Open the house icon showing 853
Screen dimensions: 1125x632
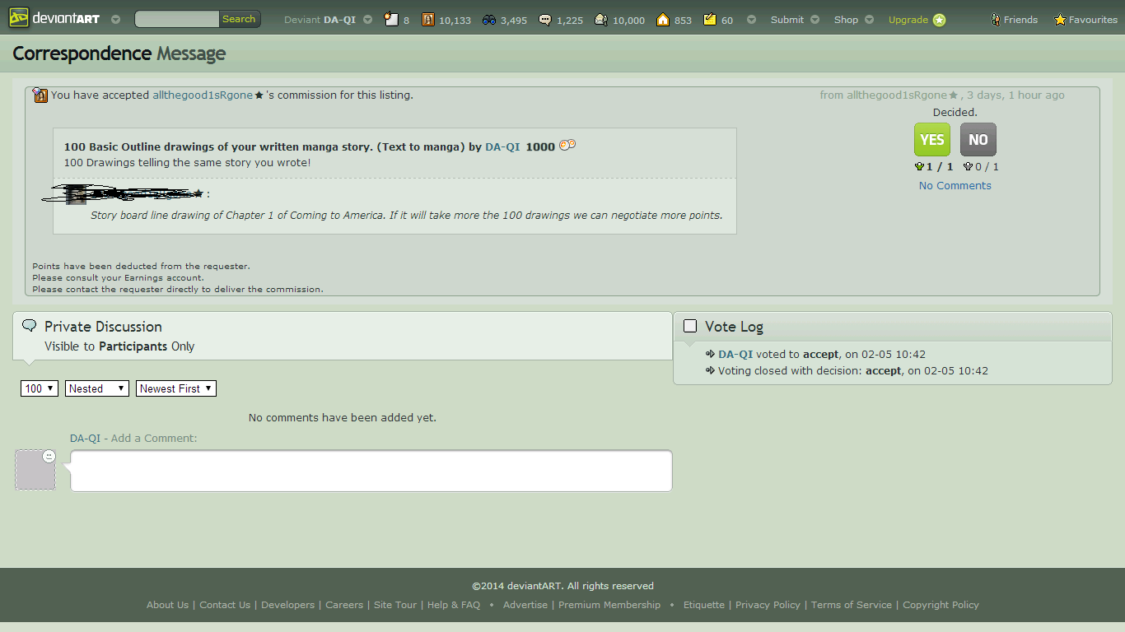tap(674, 20)
